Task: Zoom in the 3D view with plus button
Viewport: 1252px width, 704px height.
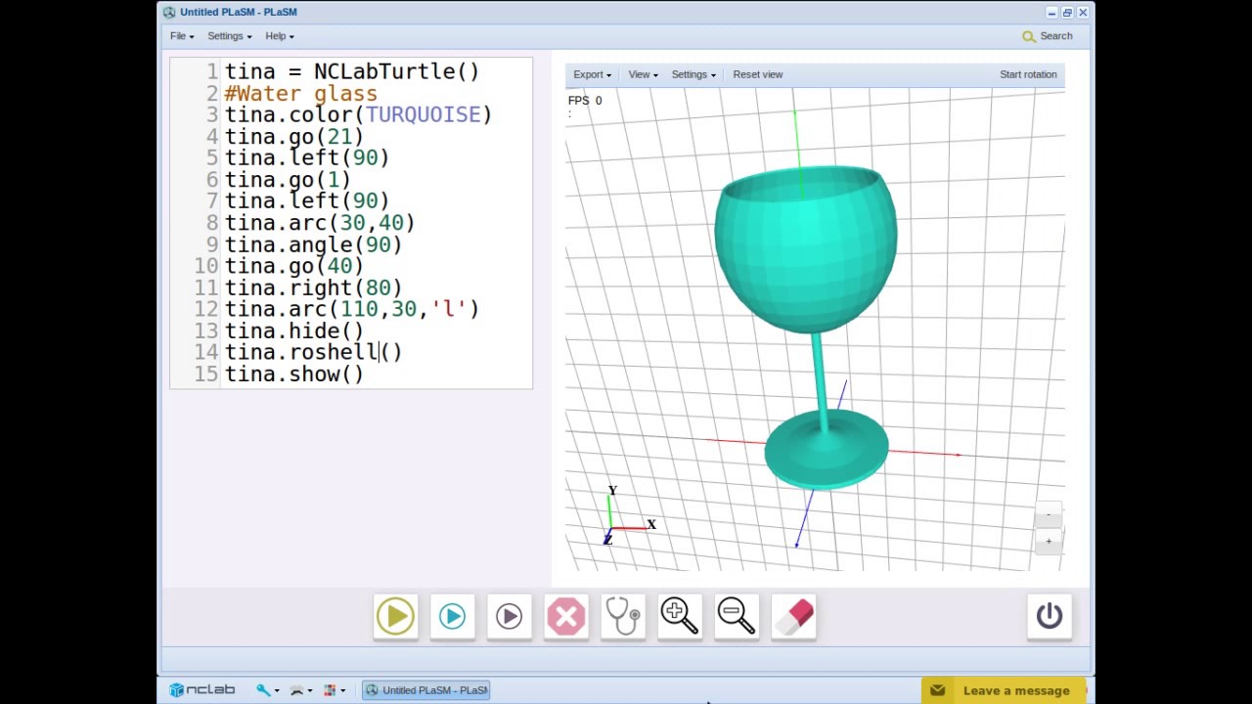Action: pyautogui.click(x=1049, y=541)
